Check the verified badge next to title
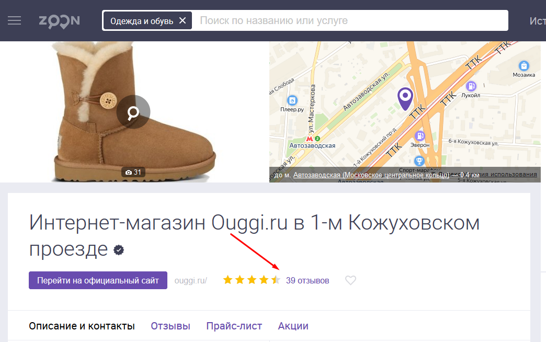 pos(119,250)
